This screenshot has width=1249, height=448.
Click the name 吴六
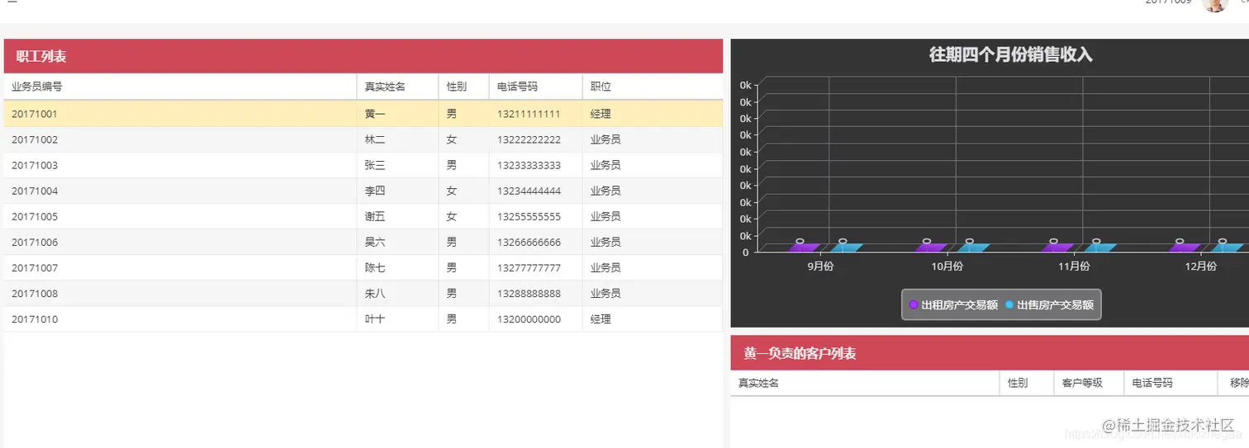tap(375, 242)
